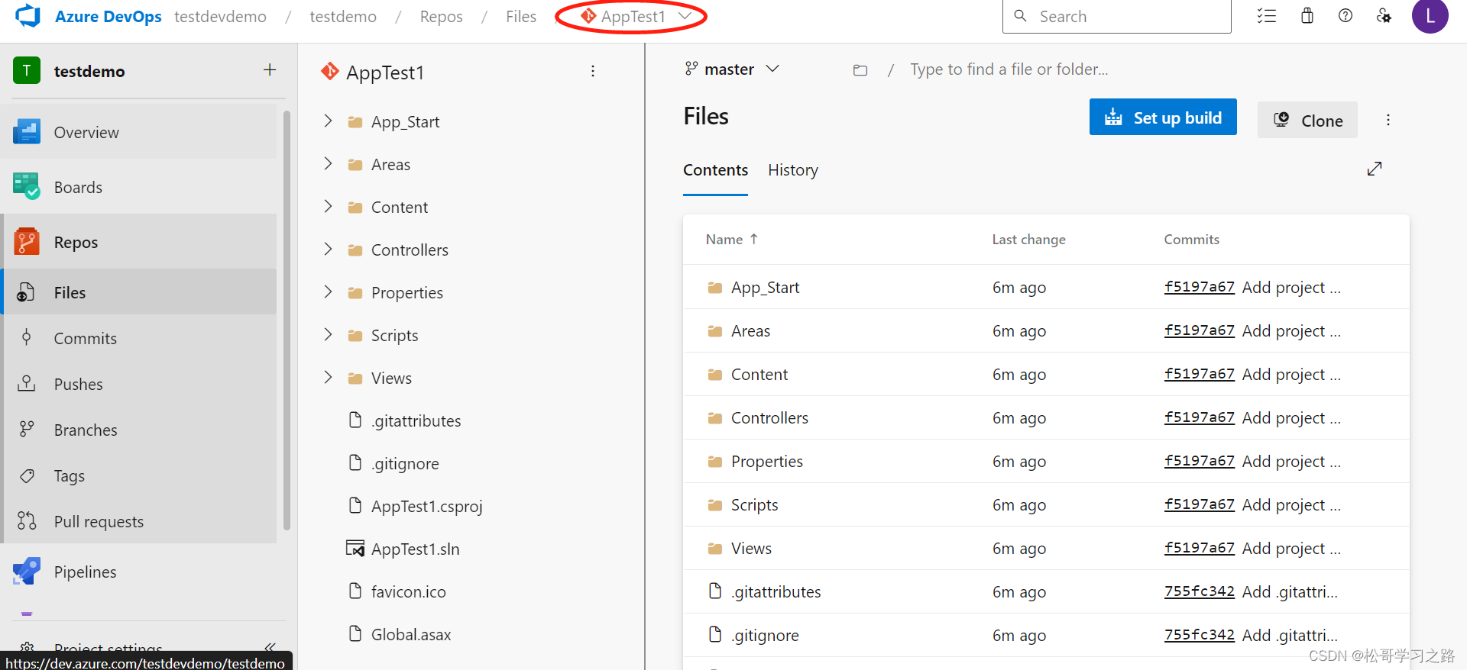This screenshot has width=1467, height=670.
Task: Open Overview in the sidebar
Action: click(140, 132)
